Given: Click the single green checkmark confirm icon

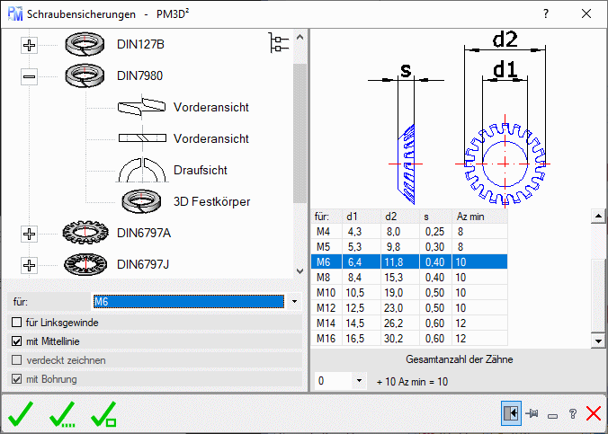Looking at the screenshot, I should [x=22, y=414].
